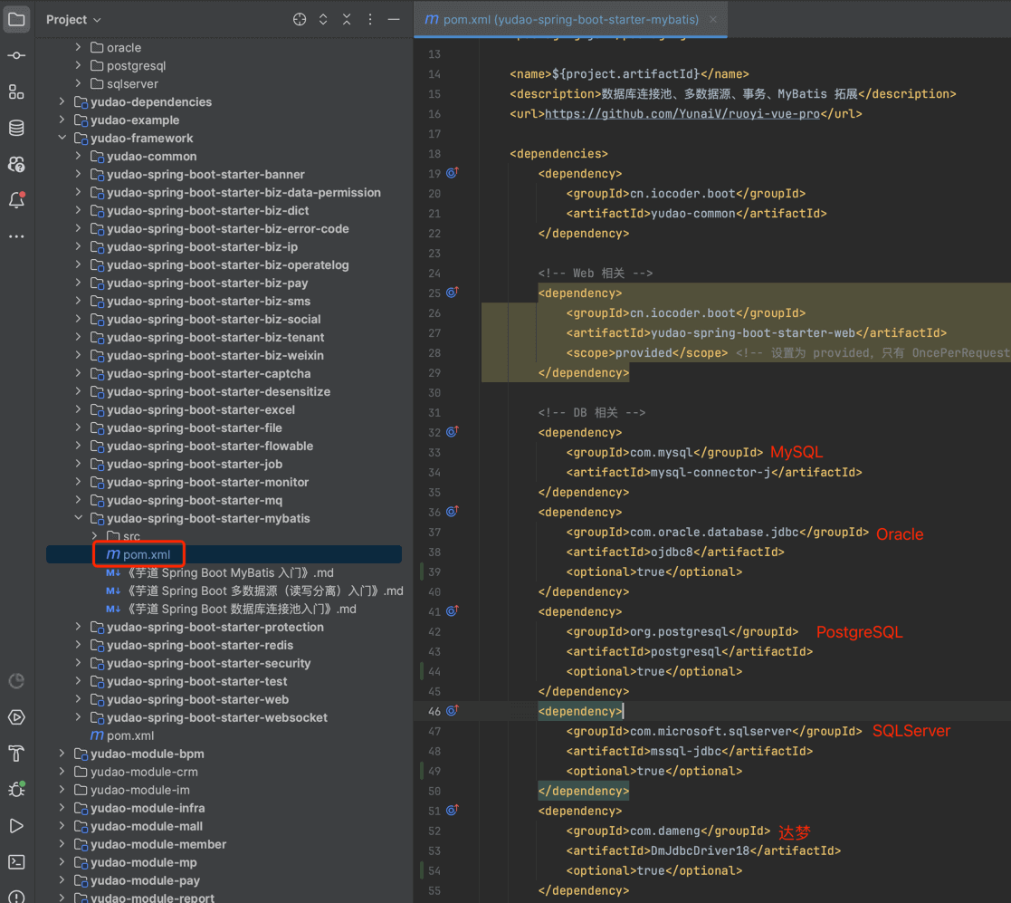Click the Services hexagon play icon
The image size is (1011, 903).
click(16, 717)
